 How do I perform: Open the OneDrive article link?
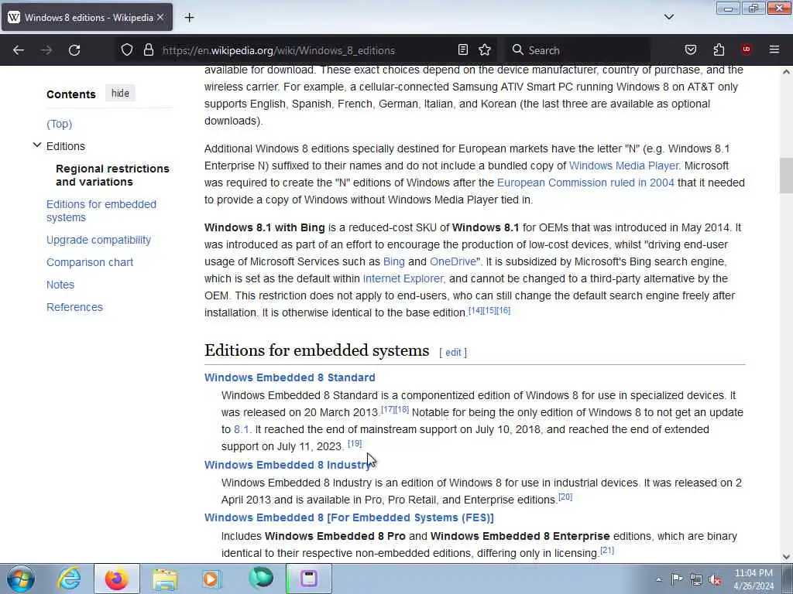click(452, 261)
